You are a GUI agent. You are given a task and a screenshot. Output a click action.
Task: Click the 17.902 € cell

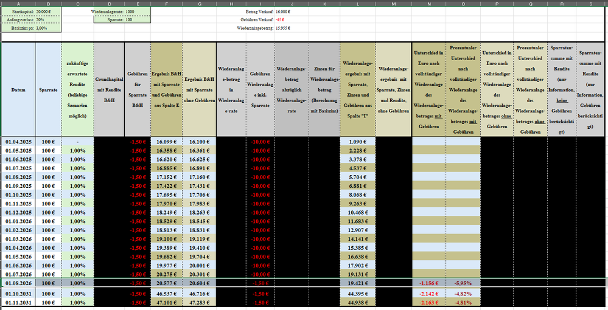pyautogui.click(x=357, y=266)
